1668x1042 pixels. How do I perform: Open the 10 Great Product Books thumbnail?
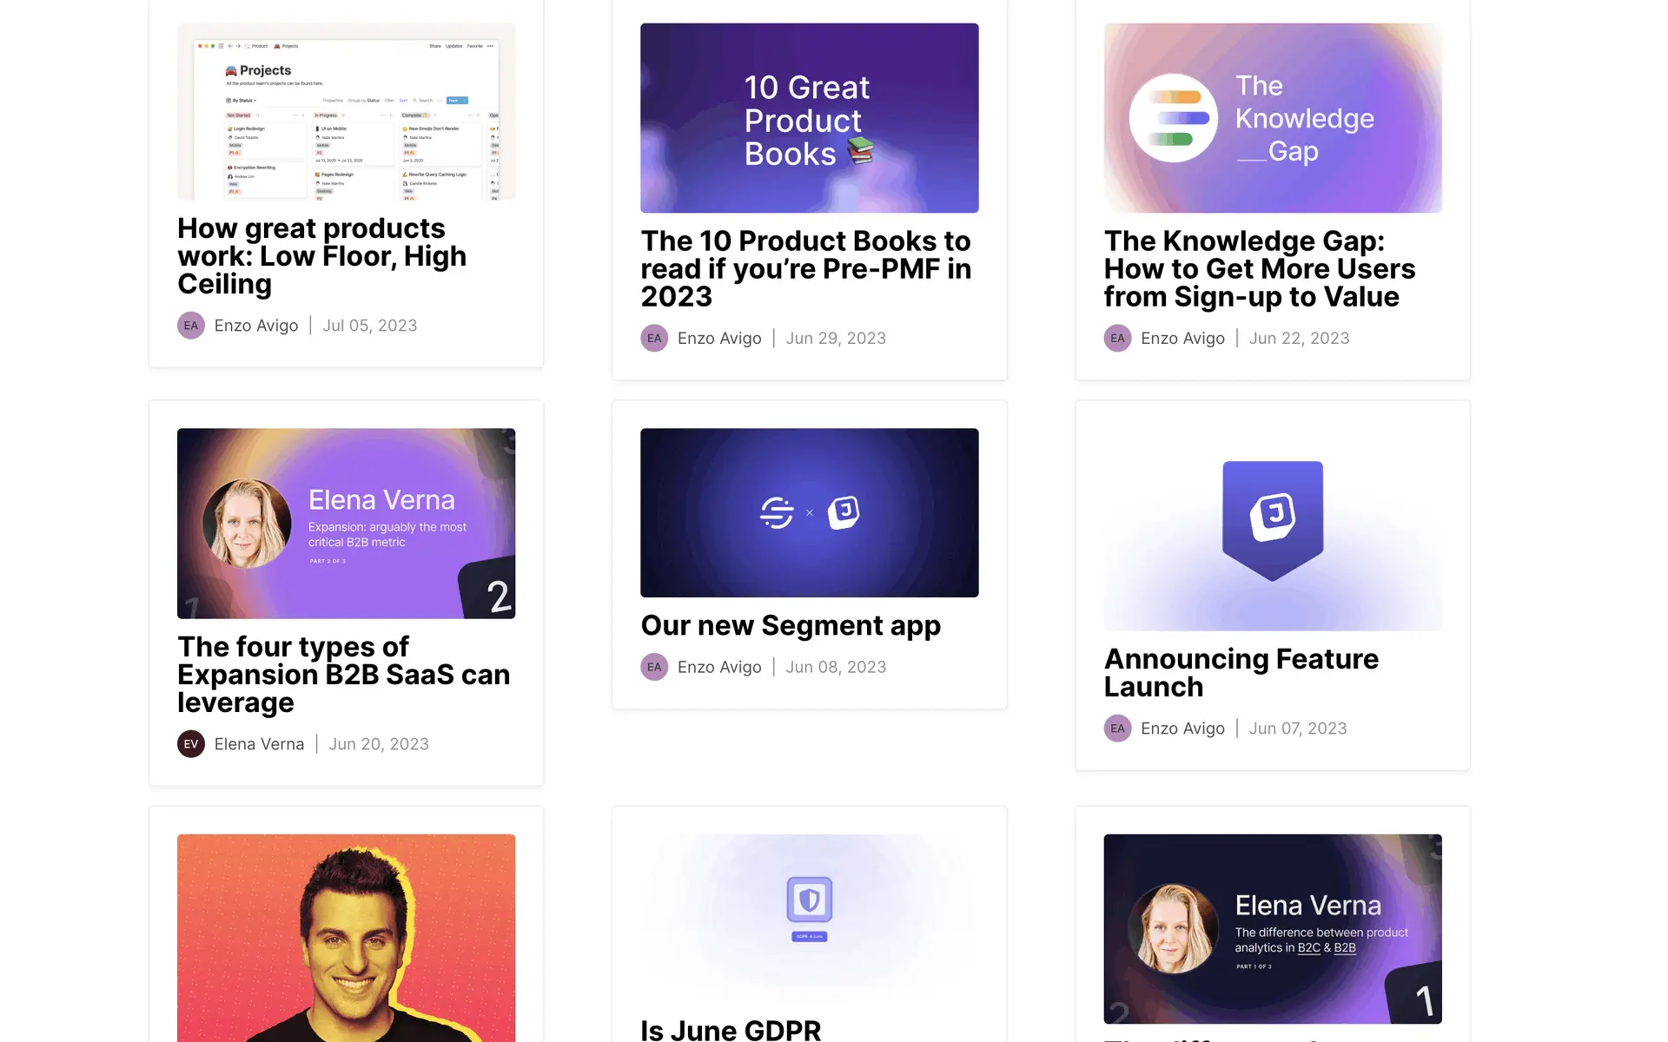(x=809, y=118)
